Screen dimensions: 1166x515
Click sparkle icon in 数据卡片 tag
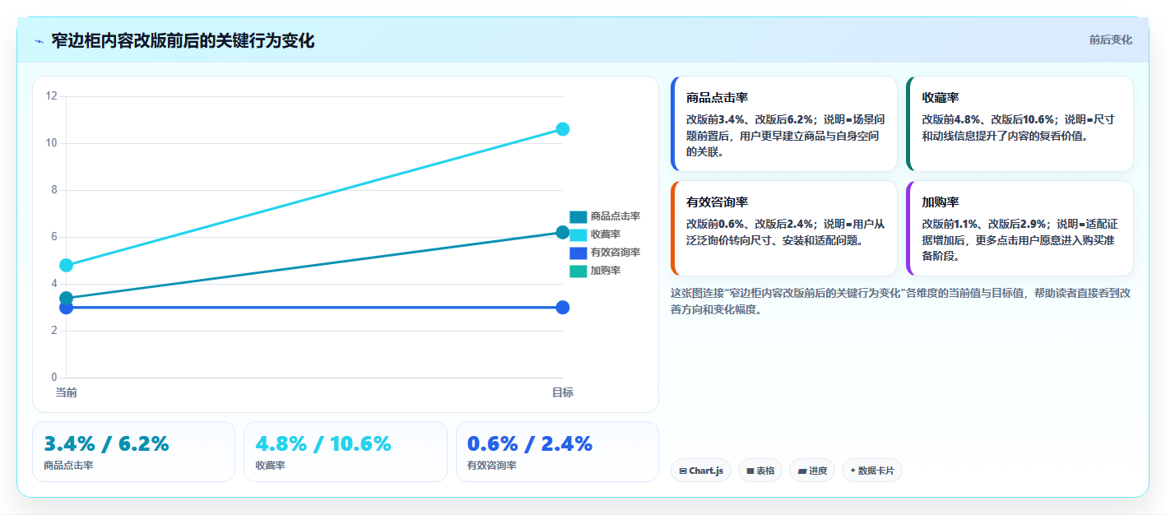click(x=852, y=471)
